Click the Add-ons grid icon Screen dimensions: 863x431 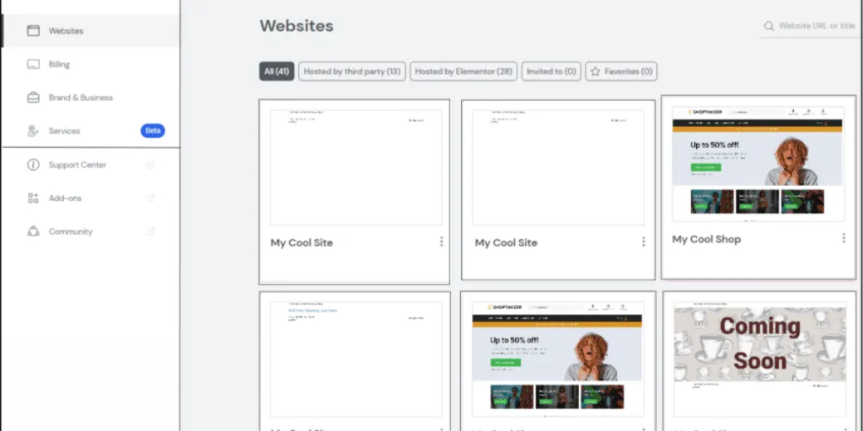tap(34, 199)
